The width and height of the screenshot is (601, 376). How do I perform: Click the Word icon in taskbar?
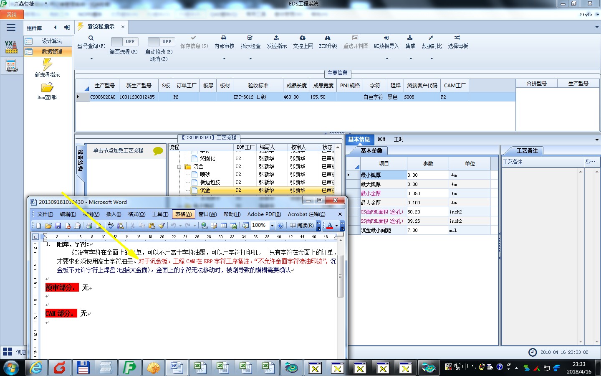pyautogui.click(x=177, y=368)
